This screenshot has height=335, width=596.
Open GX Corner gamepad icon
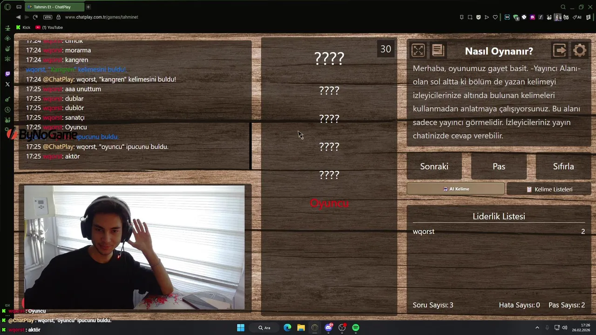[19, 7]
